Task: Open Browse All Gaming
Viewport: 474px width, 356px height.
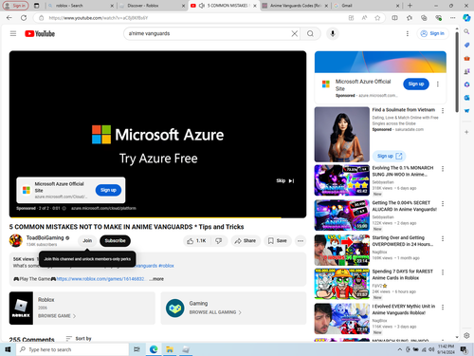Action: click(x=215, y=312)
